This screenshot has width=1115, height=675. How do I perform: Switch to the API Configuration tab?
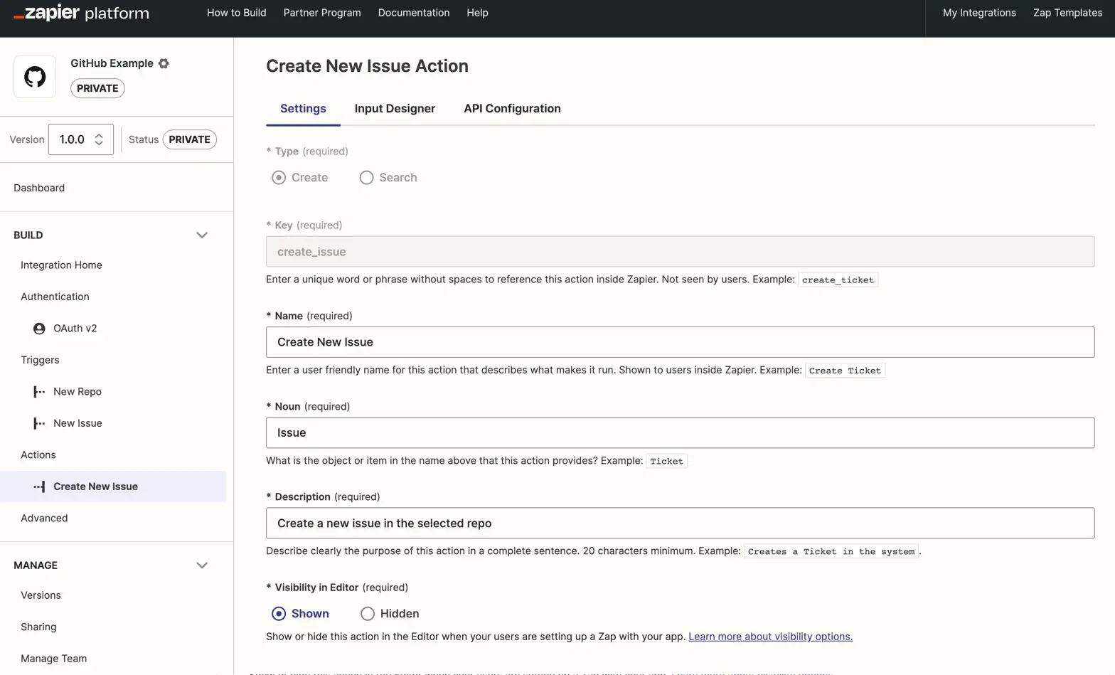pos(512,109)
